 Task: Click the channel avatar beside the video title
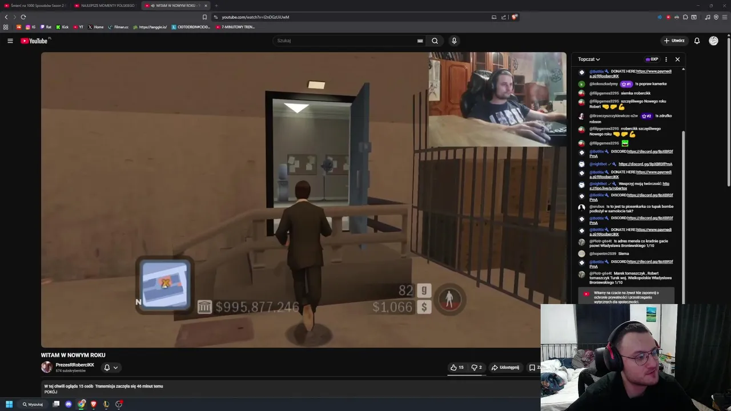point(46,368)
